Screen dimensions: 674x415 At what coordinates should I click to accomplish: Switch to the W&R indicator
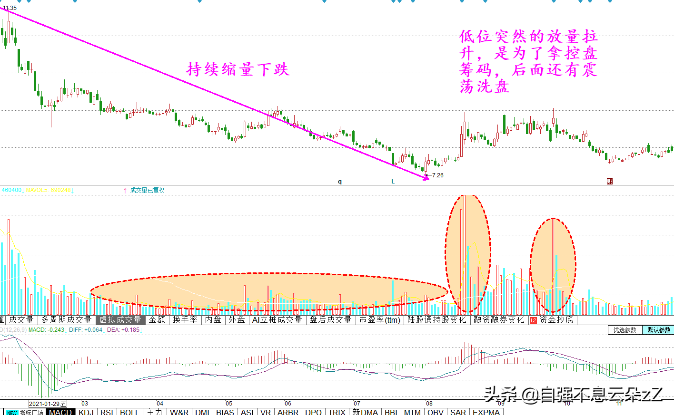click(x=179, y=412)
